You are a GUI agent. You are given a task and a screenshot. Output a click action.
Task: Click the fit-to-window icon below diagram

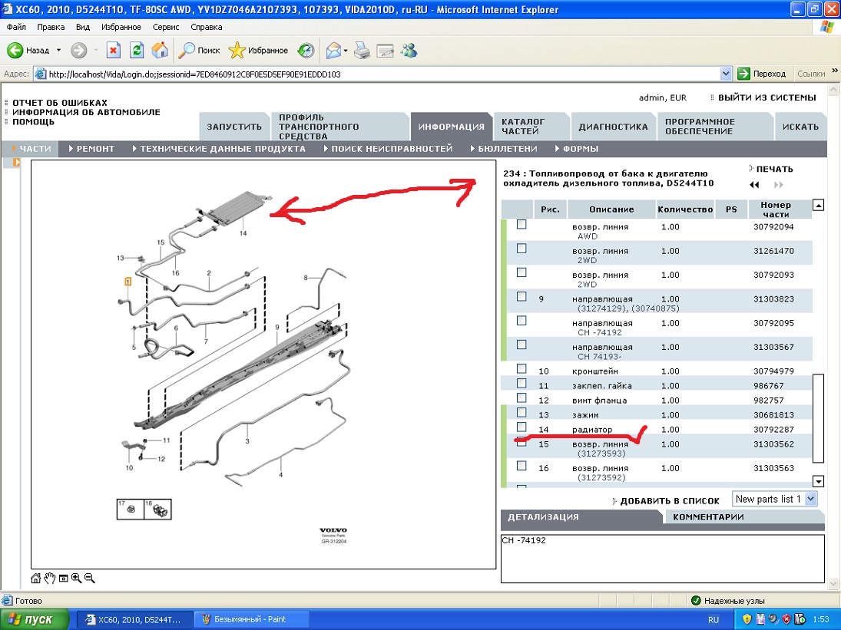point(63,578)
